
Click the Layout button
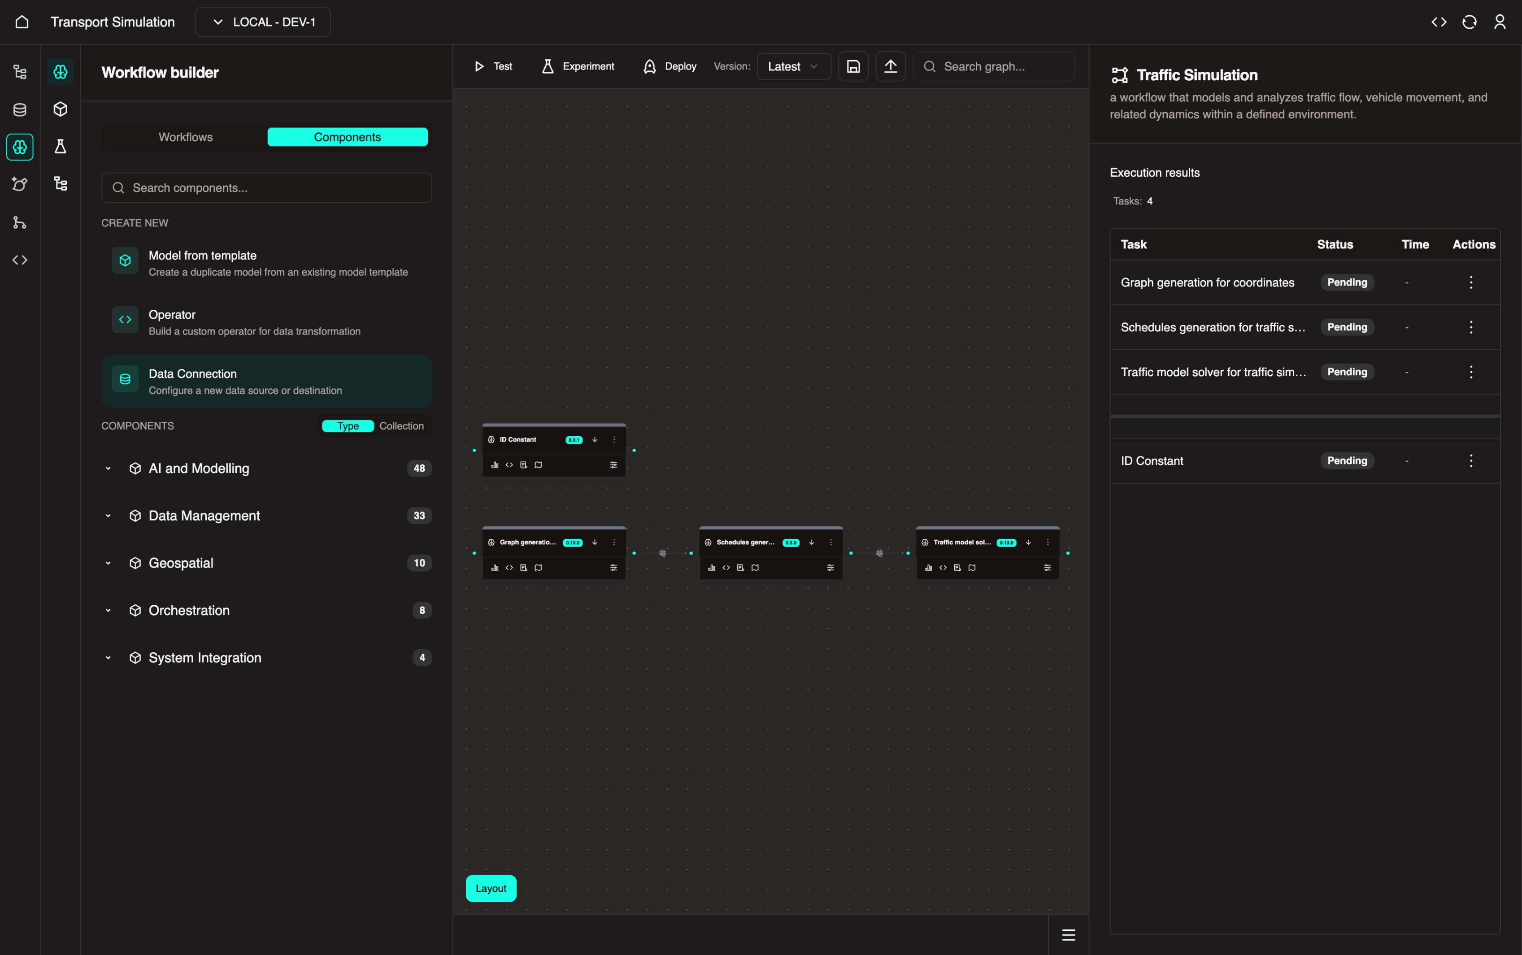491,888
